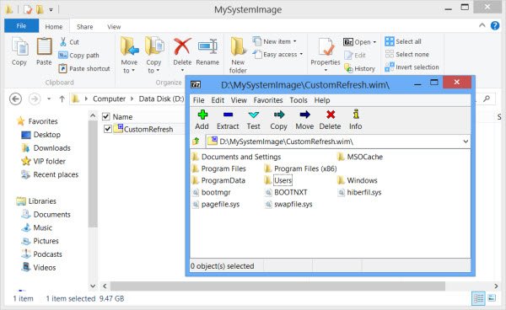Click Computer in the address breadcrumb
This screenshot has height=310, width=506.
tap(109, 99)
